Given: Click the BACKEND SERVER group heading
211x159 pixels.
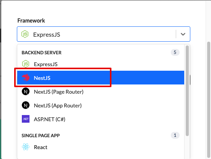Looking at the screenshot, I should [x=41, y=53].
